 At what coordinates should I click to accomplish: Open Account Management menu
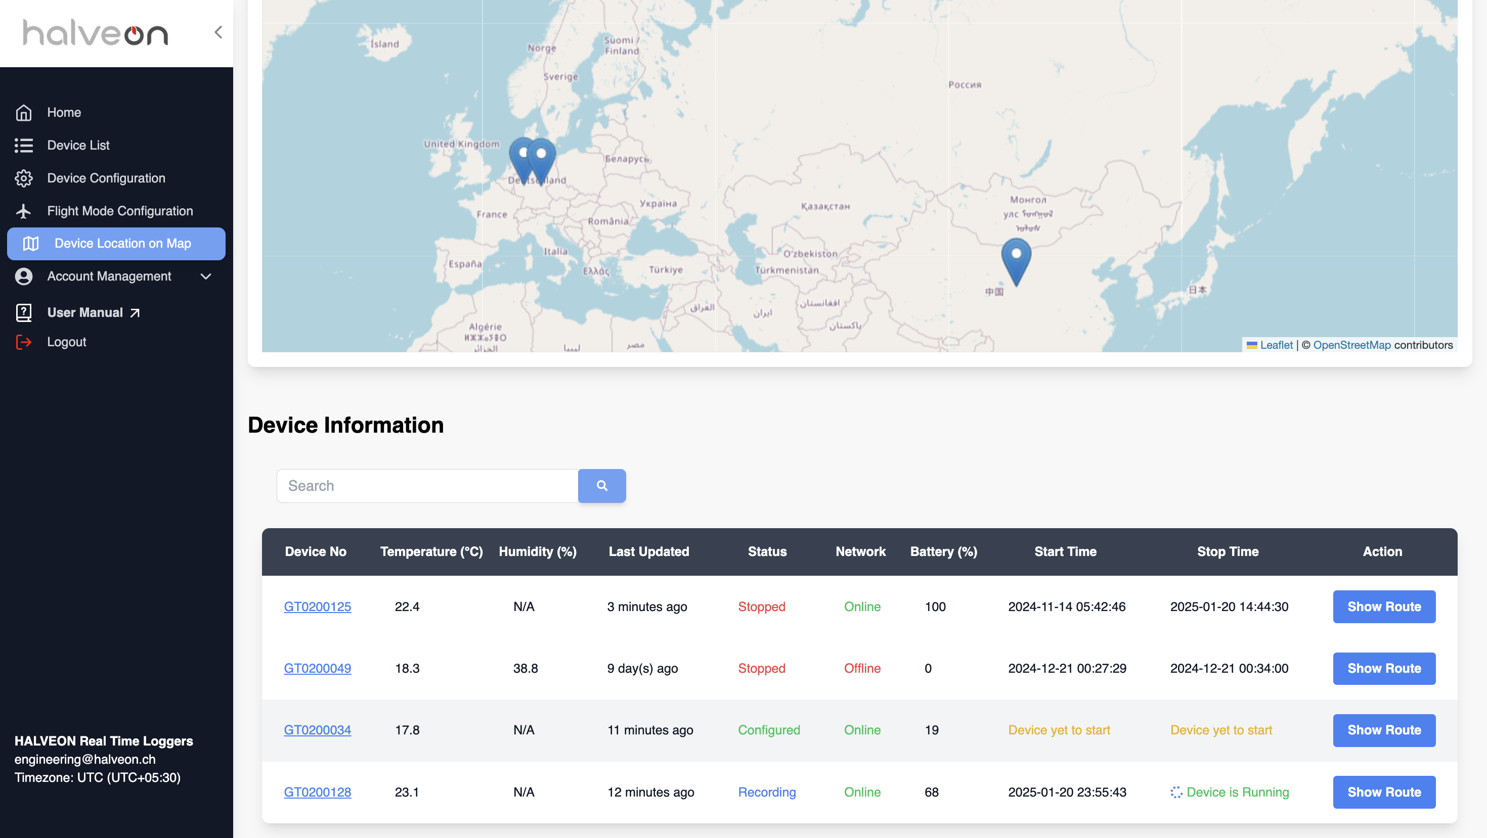tap(109, 276)
